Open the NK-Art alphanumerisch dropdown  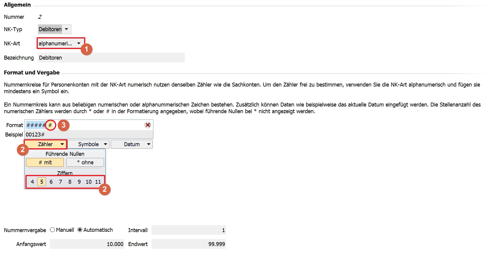[x=60, y=43]
